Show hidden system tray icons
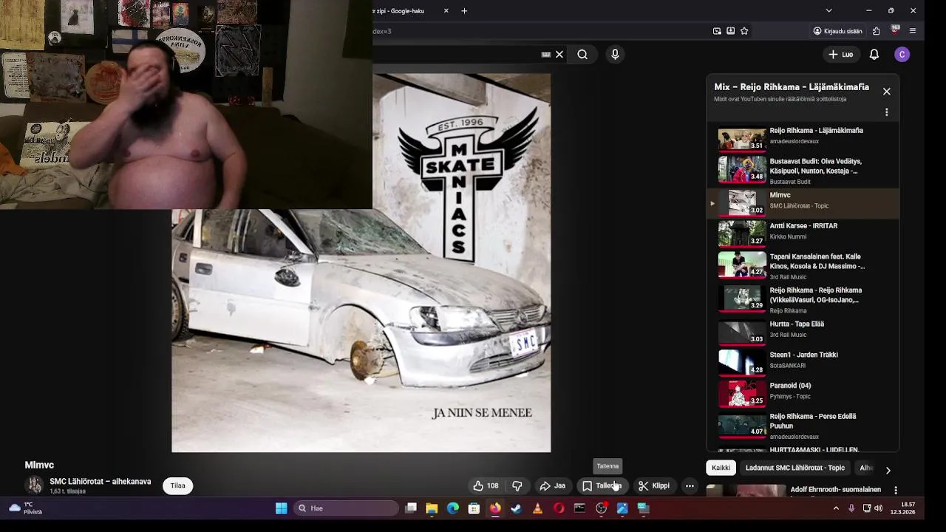This screenshot has height=532, width=946. (x=836, y=508)
